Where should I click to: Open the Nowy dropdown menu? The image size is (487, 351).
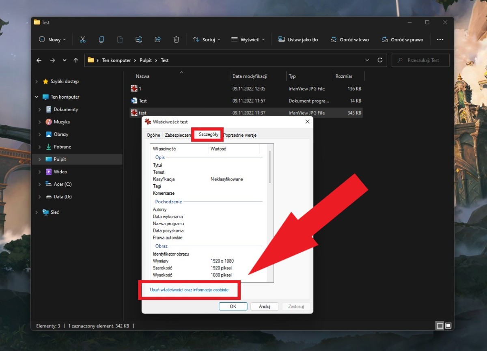[52, 39]
